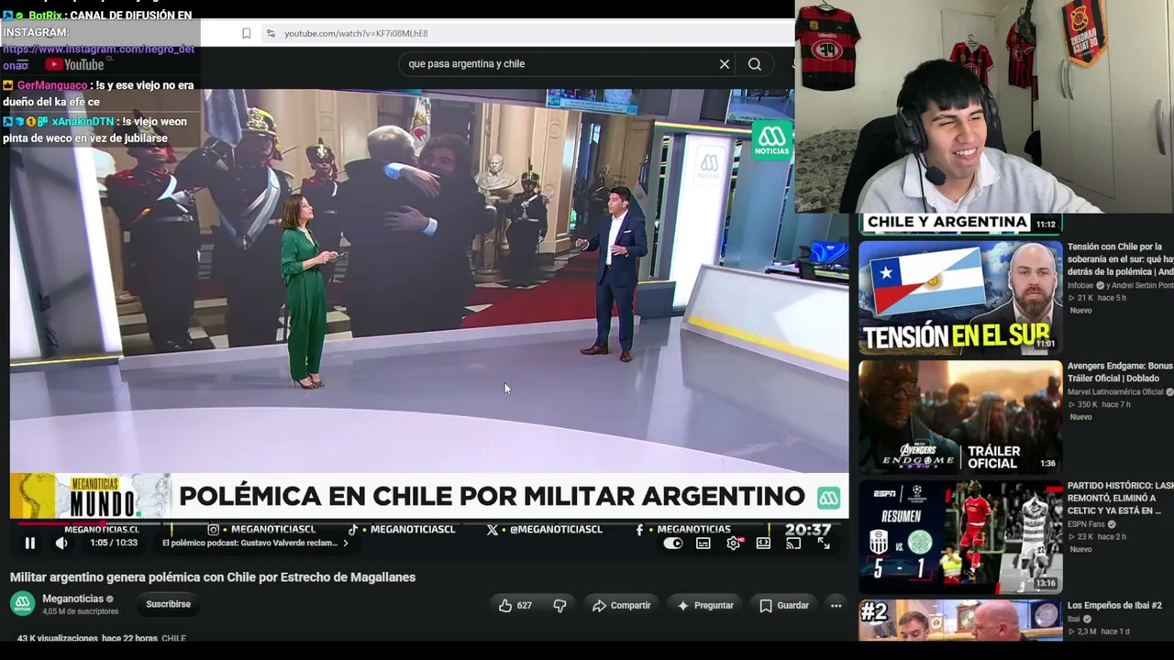Click the BotRix username in chat
Viewport: 1174px width, 660px height.
pyautogui.click(x=45, y=16)
